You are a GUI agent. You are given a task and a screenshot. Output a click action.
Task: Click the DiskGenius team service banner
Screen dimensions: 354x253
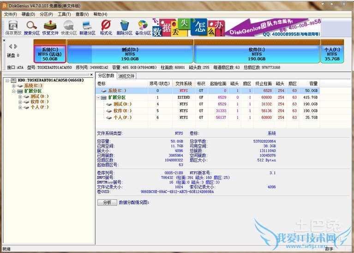coord(237,28)
